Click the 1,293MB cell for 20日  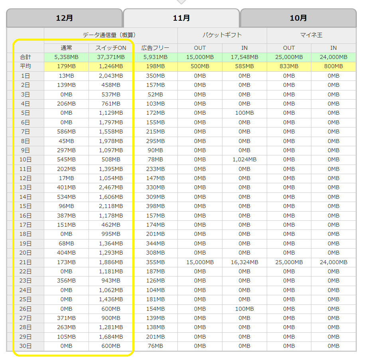[x=111, y=253]
